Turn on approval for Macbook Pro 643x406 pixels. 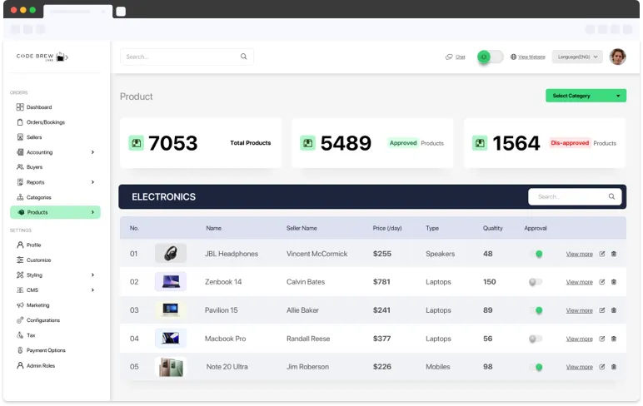click(535, 339)
